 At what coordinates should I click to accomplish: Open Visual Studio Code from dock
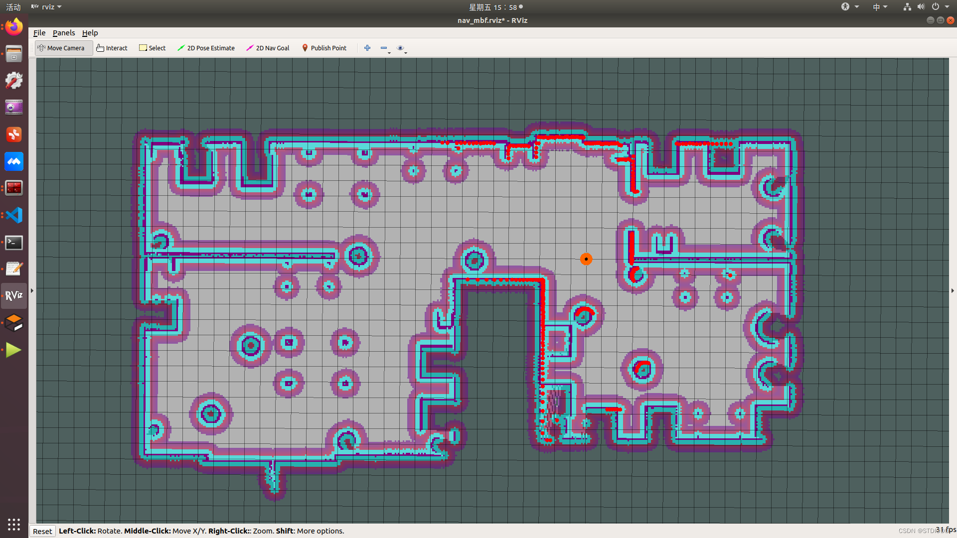[x=14, y=215]
